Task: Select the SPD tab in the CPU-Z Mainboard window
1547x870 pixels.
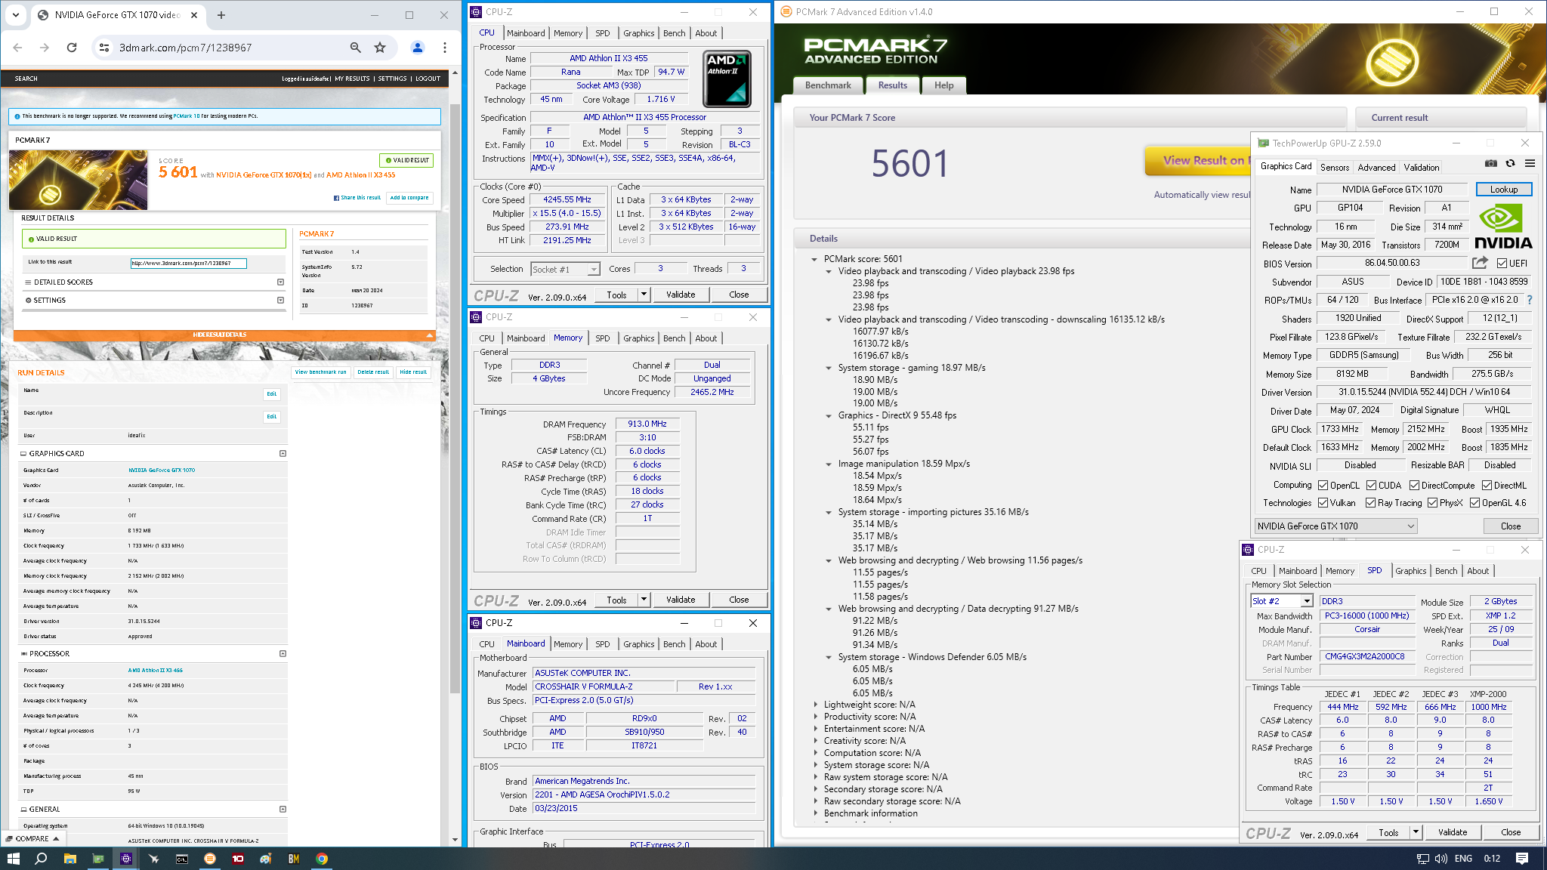Action: (x=602, y=644)
